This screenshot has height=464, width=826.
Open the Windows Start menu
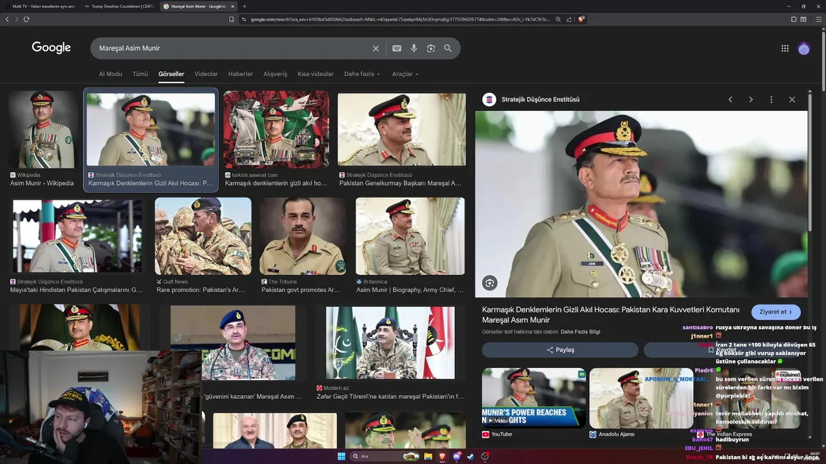click(341, 456)
